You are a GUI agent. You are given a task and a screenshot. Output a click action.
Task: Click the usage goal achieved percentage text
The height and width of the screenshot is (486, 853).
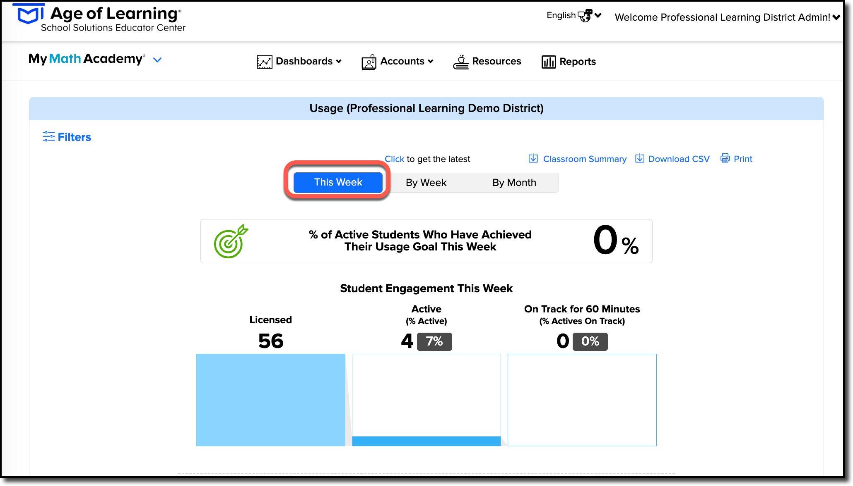tap(420, 241)
